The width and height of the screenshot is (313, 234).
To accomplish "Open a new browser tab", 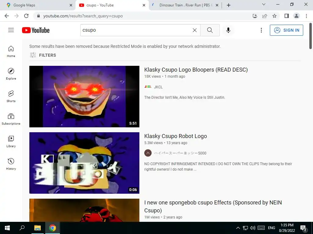I will pyautogui.click(x=229, y=5).
